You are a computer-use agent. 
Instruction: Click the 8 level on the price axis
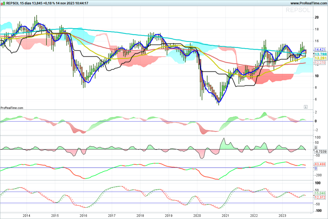[x=316, y=88]
